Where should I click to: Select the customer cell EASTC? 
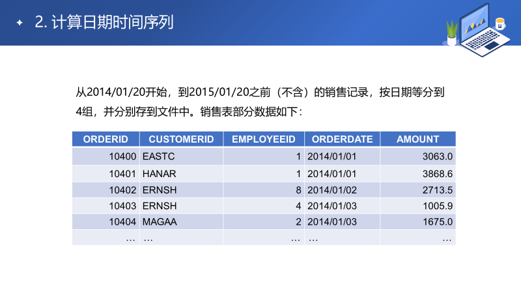point(158,156)
